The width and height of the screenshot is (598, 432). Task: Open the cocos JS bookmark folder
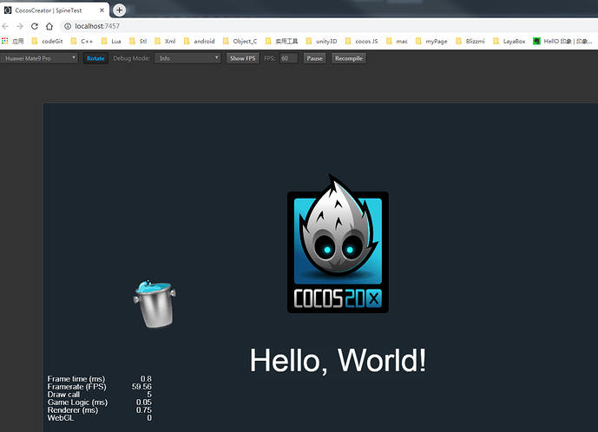tap(362, 41)
